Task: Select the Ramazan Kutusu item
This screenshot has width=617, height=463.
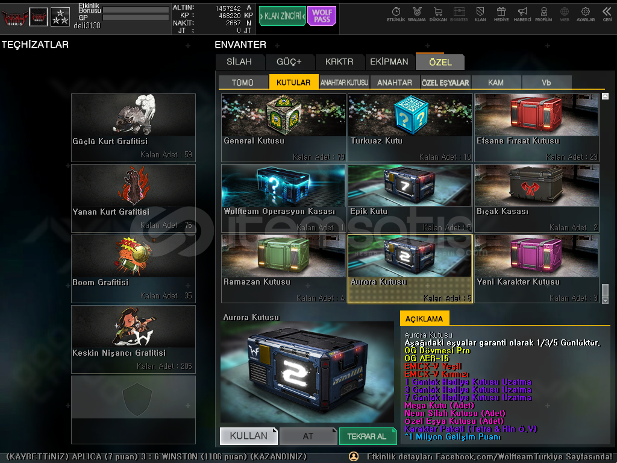Action: (284, 269)
